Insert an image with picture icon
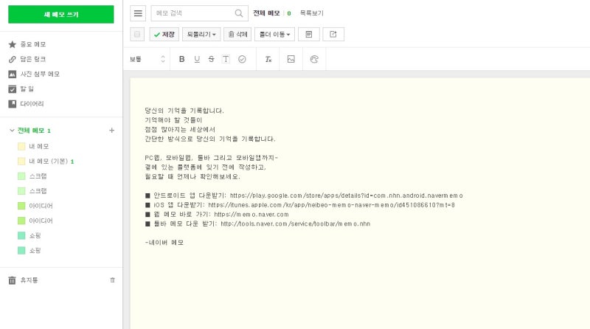The image size is (590, 329). coord(291,59)
